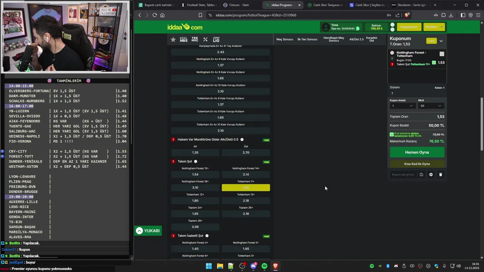Screen dimensions: 484x272
Task: Click Kısa Kod ile Oyna button
Action: (417, 164)
